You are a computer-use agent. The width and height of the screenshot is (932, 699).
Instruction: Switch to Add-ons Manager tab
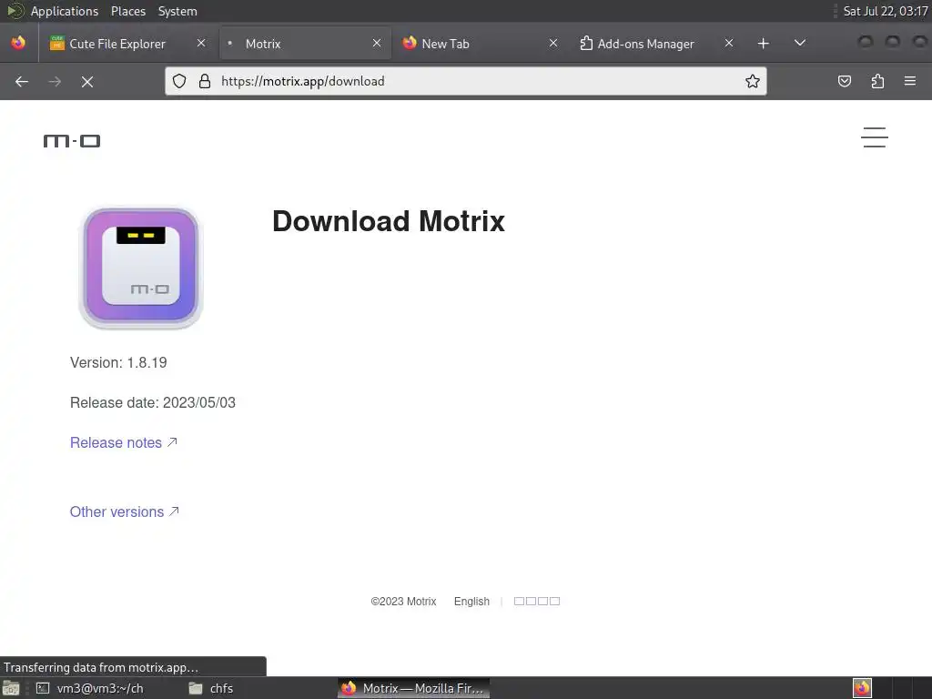tap(657, 44)
